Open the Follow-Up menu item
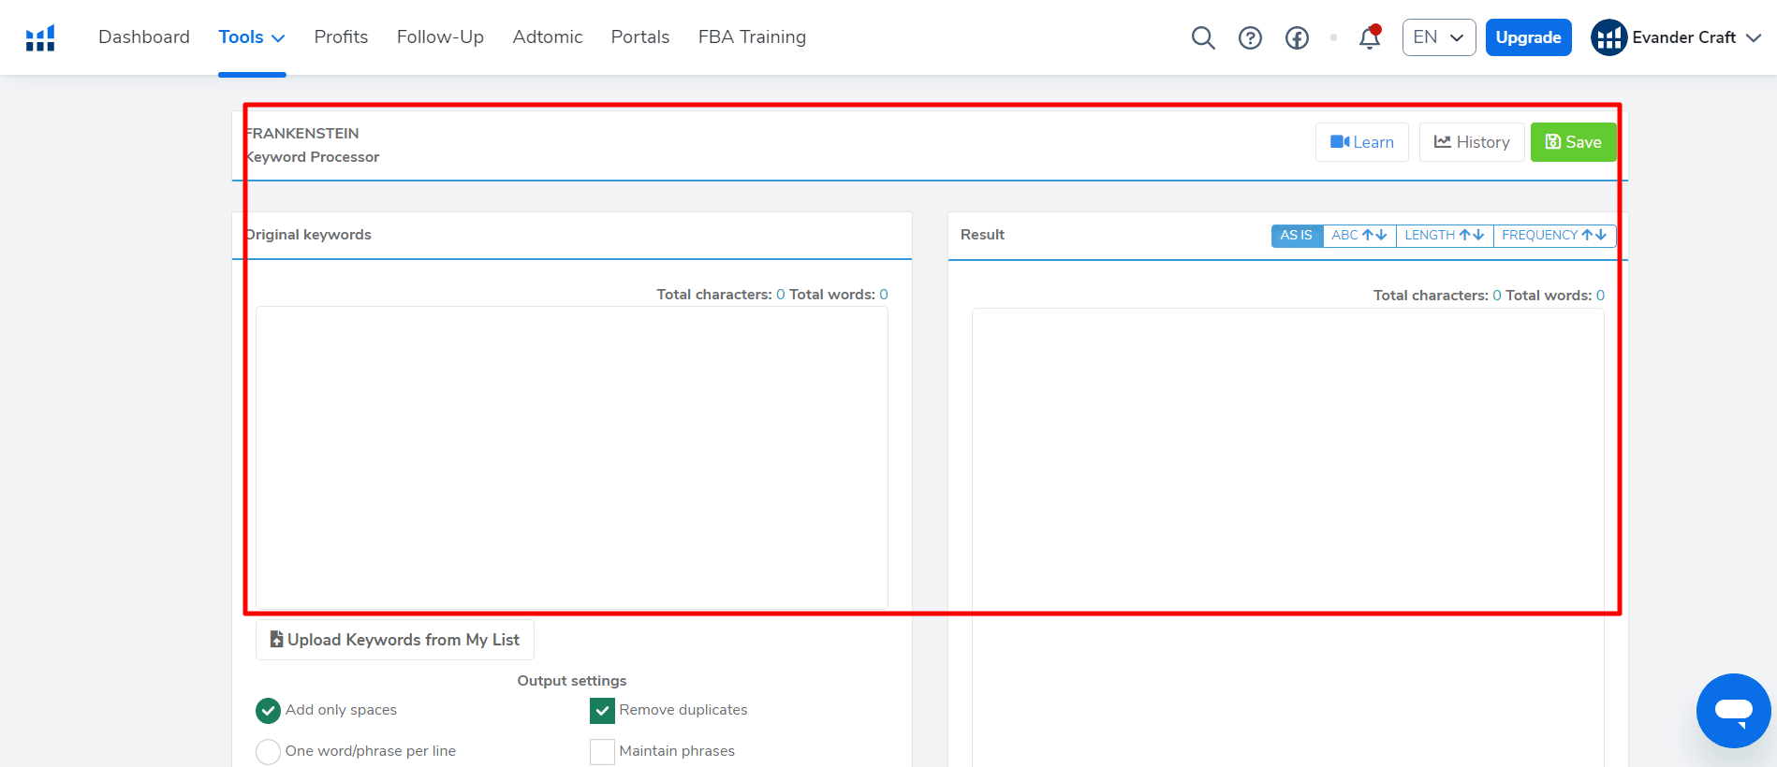 point(440,37)
